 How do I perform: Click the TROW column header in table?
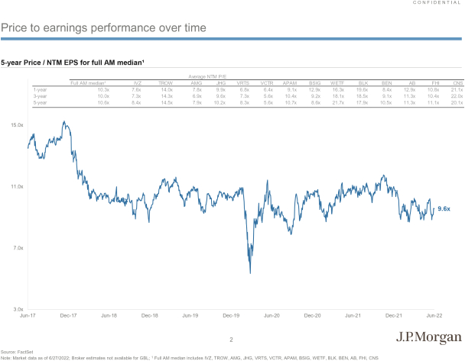click(x=165, y=83)
